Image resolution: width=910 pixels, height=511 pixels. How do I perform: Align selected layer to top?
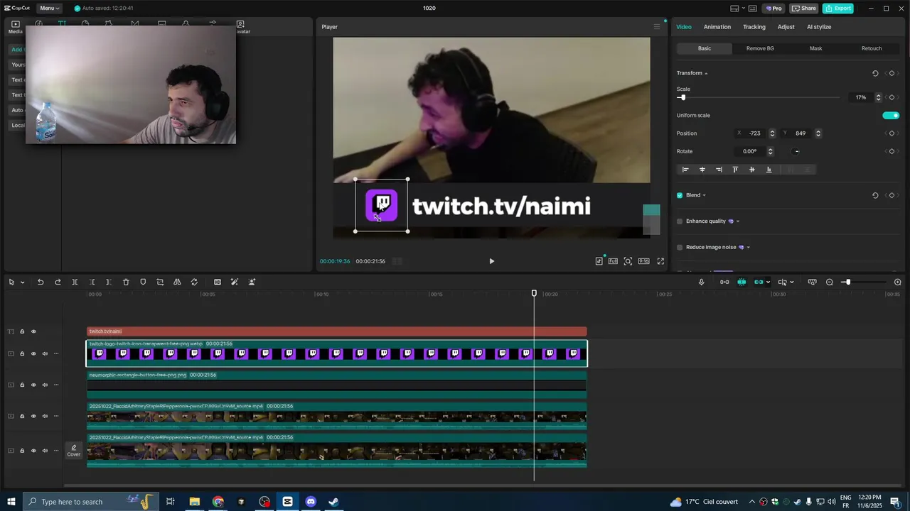pos(735,170)
